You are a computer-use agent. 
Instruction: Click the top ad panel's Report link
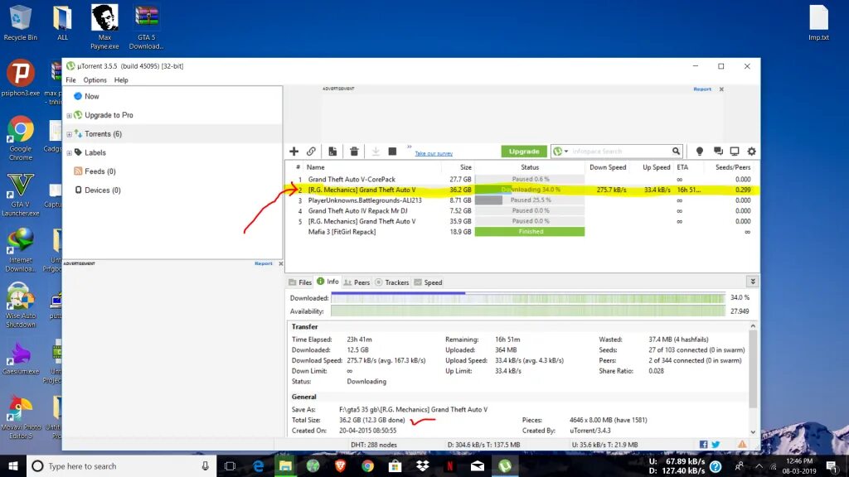tap(702, 89)
